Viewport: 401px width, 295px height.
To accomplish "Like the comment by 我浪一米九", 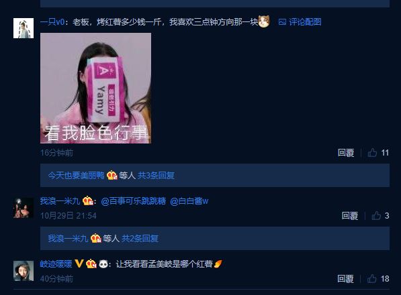I will pyautogui.click(x=380, y=216).
